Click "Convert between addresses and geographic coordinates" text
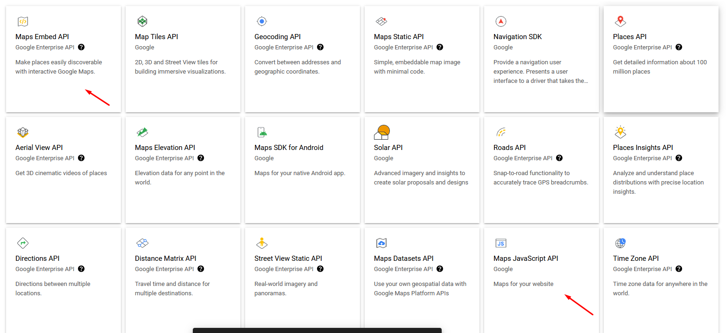The width and height of the screenshot is (726, 333). coord(297,67)
